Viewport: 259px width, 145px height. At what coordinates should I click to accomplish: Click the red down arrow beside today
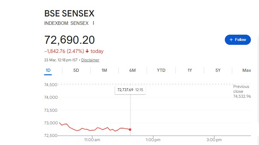(x=87, y=51)
